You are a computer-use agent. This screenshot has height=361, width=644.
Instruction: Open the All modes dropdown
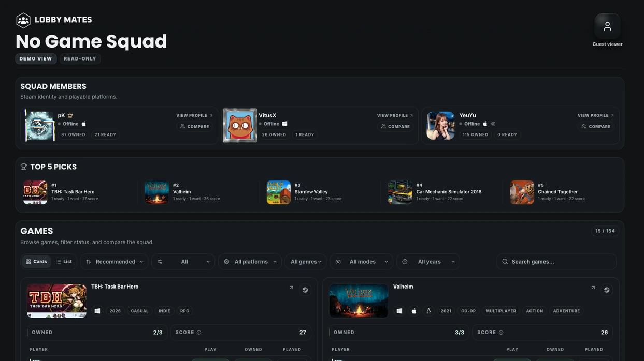(362, 262)
